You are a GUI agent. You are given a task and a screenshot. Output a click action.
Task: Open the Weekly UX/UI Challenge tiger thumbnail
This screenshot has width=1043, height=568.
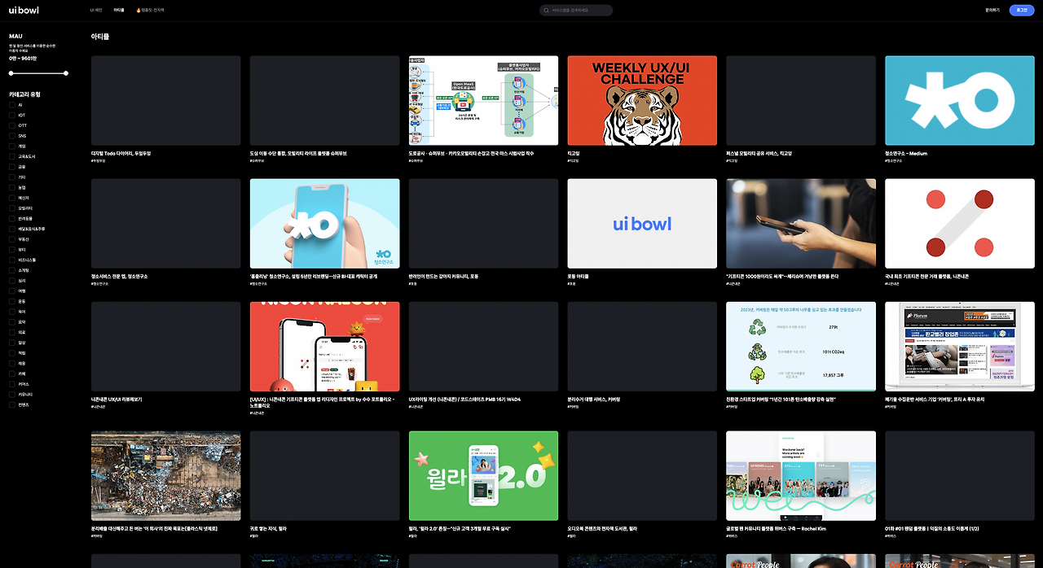click(x=642, y=100)
